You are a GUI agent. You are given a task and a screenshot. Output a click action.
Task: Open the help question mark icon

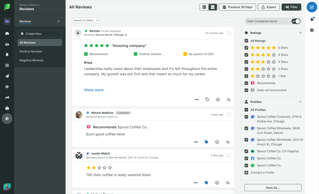point(312,30)
